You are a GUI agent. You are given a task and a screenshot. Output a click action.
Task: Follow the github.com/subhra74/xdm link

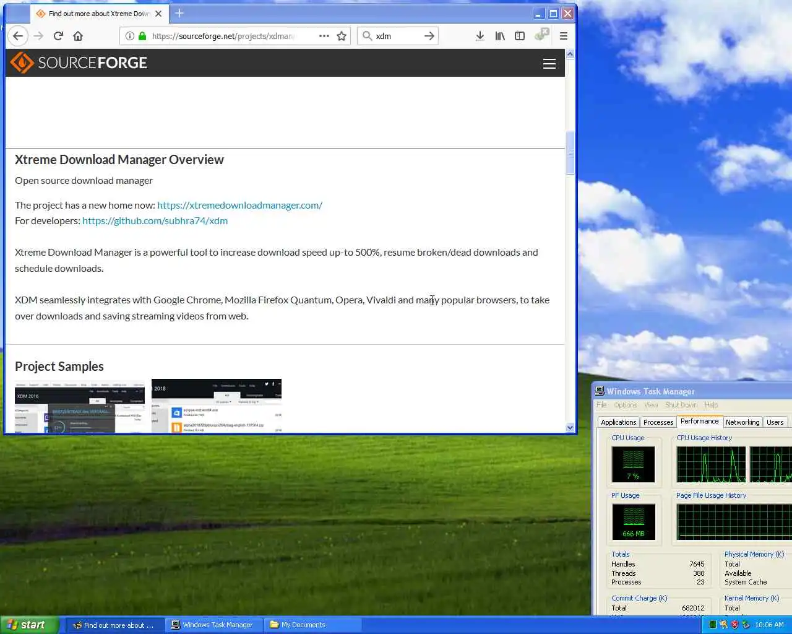point(155,220)
